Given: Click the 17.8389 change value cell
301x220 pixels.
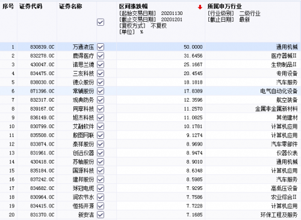Looking at the screenshot, I should (x=193, y=91).
